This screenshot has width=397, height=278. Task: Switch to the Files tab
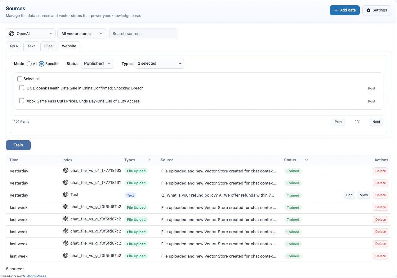(x=48, y=46)
